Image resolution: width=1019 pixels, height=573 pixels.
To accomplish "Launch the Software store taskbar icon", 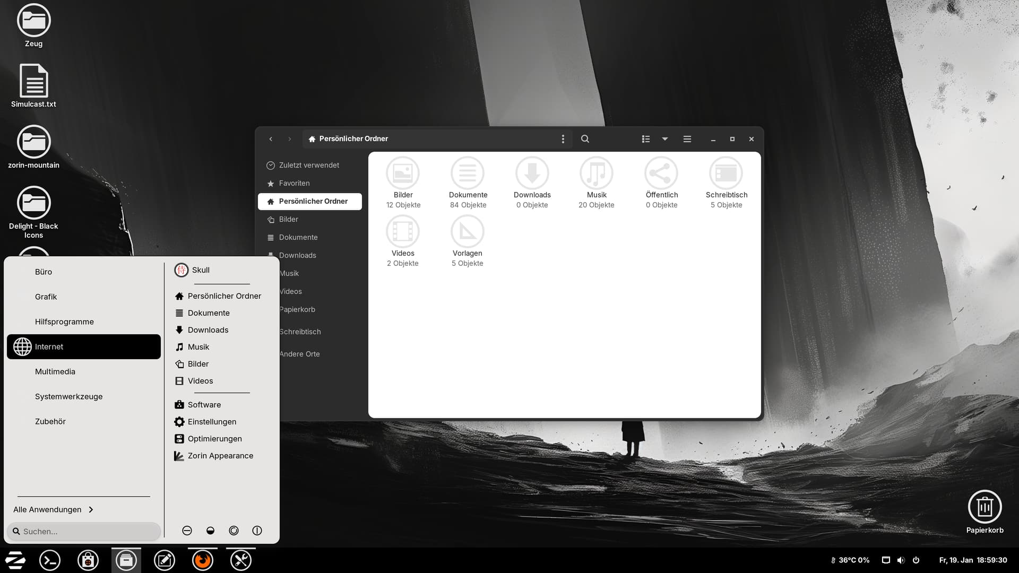I will 88,560.
